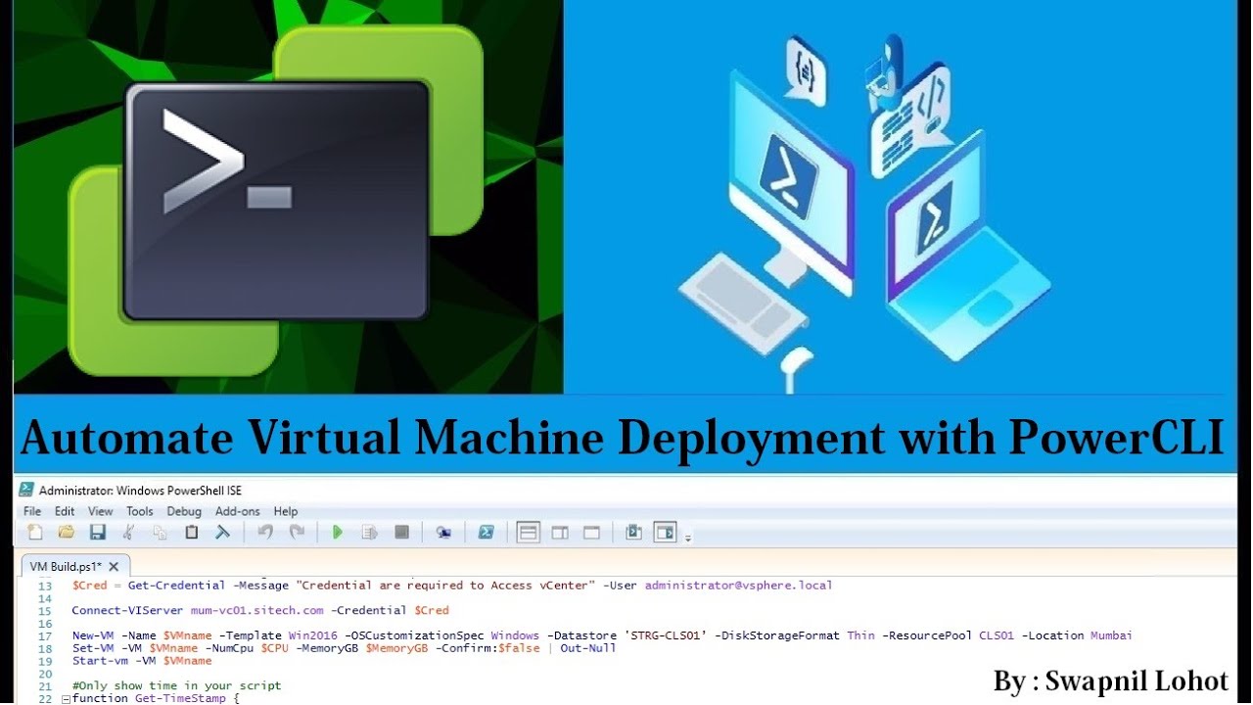
Task: Open the View menu
Action: pyautogui.click(x=101, y=511)
